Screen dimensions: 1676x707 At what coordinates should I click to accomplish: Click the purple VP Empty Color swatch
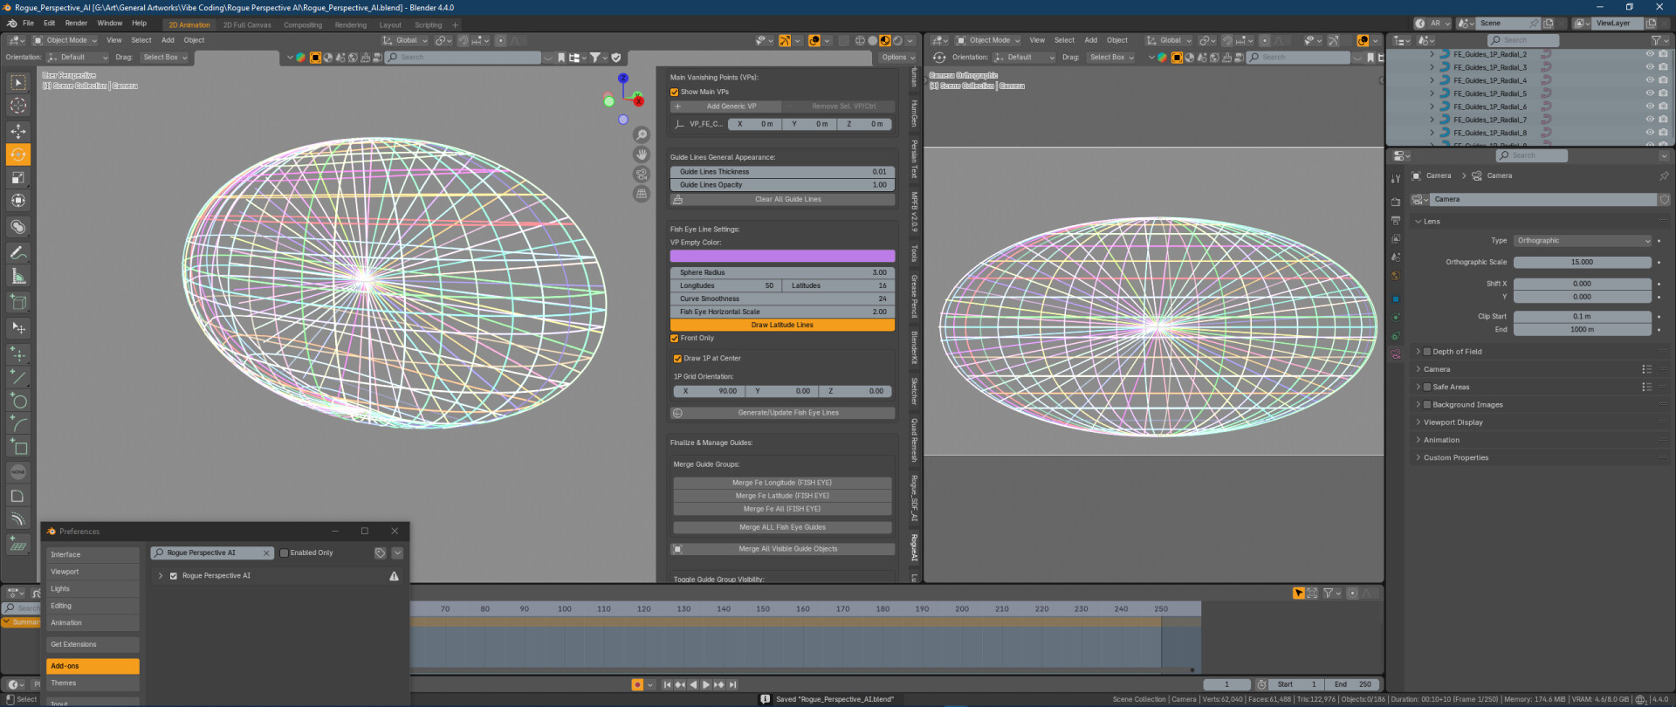(782, 257)
